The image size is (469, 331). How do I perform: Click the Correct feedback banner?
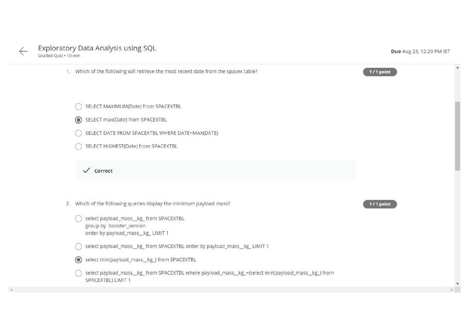click(x=215, y=170)
